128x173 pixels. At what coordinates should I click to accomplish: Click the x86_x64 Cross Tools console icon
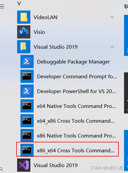tap(27, 150)
